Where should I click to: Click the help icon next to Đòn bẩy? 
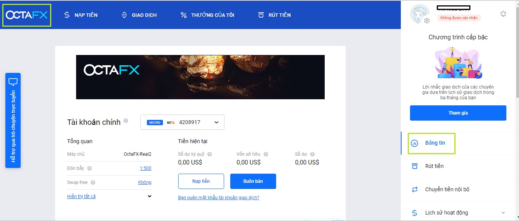tap(89, 168)
